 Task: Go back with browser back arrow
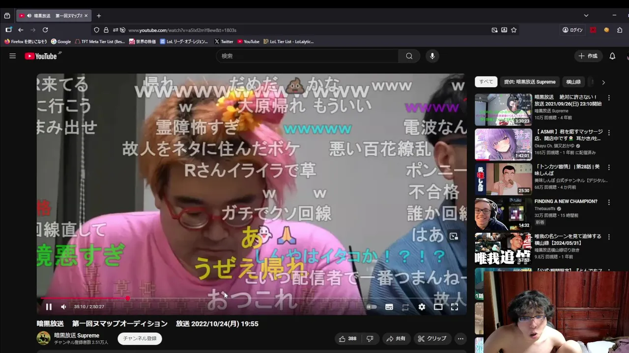click(21, 30)
